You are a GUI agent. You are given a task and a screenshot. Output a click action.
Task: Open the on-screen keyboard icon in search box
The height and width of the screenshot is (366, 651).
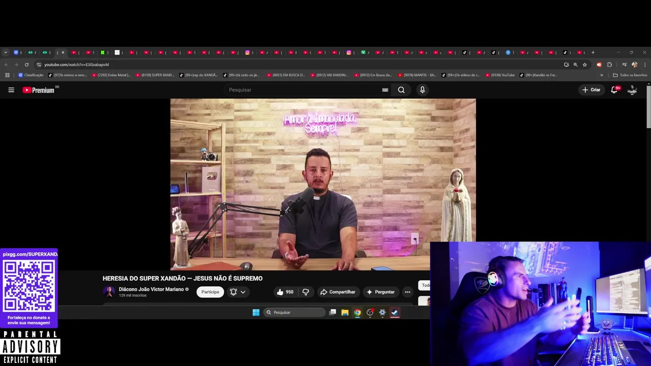(385, 90)
